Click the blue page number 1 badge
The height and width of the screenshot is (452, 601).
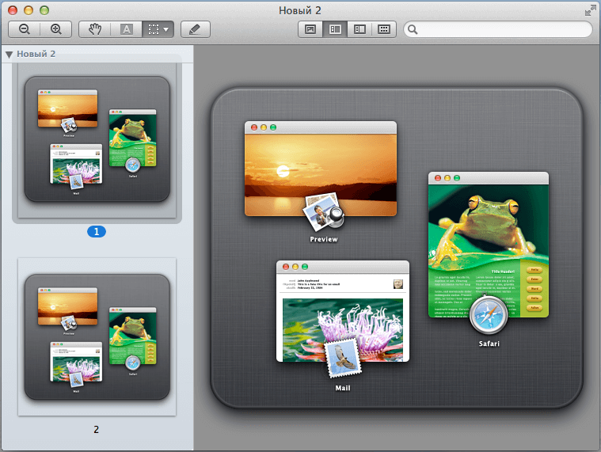tap(97, 231)
